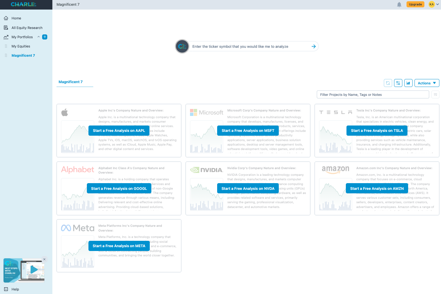This screenshot has height=294, width=441.
Task: Click the Charli assistant avatar icon
Action: (x=182, y=47)
